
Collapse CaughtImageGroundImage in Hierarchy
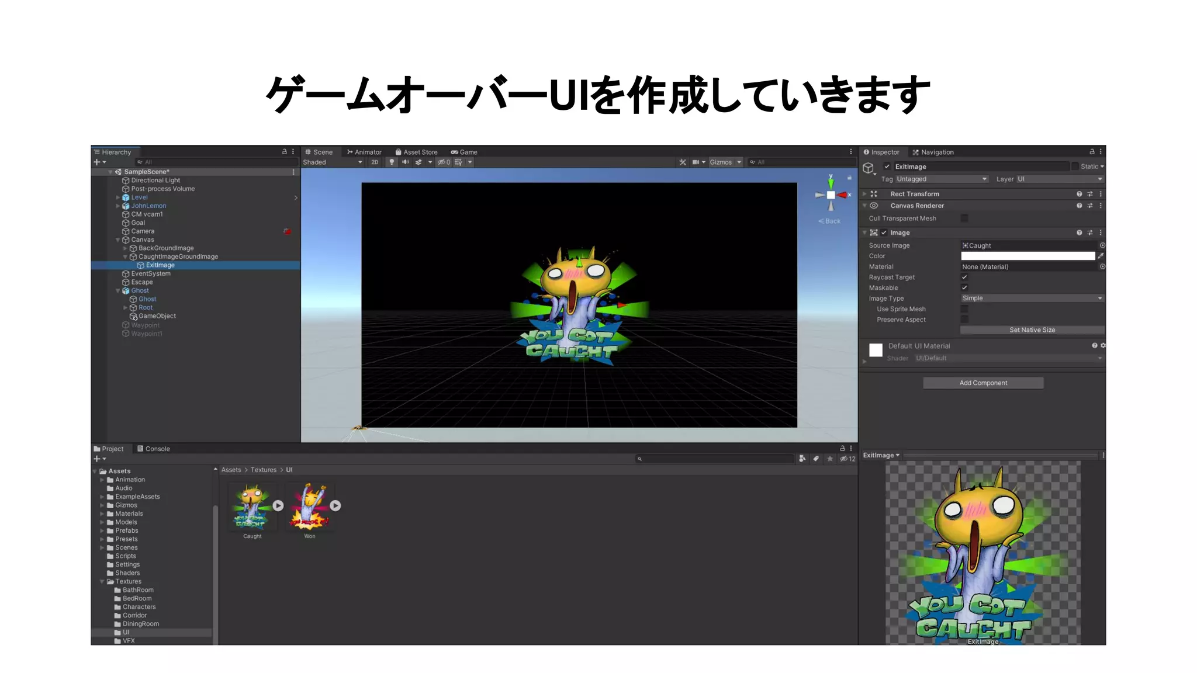pos(125,256)
